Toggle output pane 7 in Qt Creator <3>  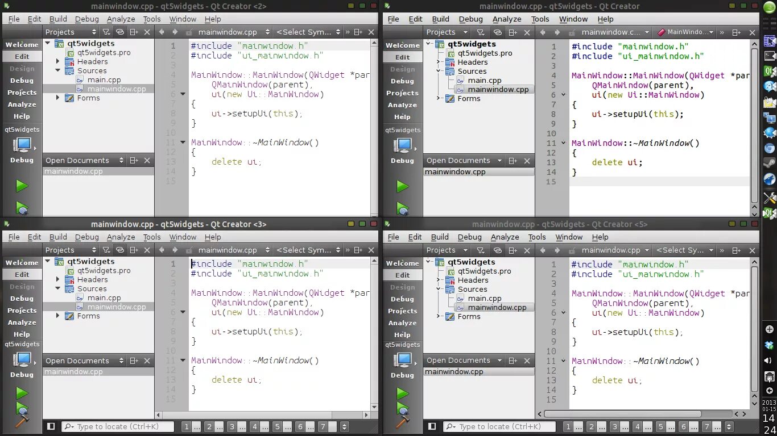(326, 426)
